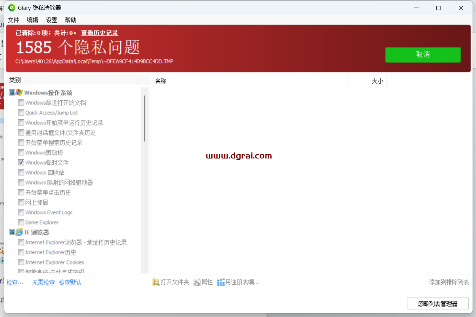Tick the Internet Explorer历史 checkbox
This screenshot has height=317, width=476.
click(x=21, y=252)
